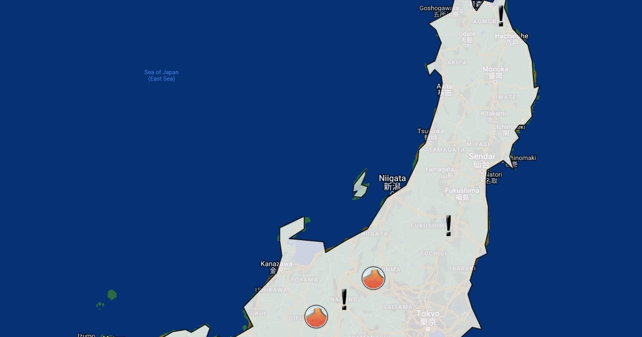Select Sado island off the Niigata coast
Viewport: 642px width, 337px height.
(x=360, y=185)
